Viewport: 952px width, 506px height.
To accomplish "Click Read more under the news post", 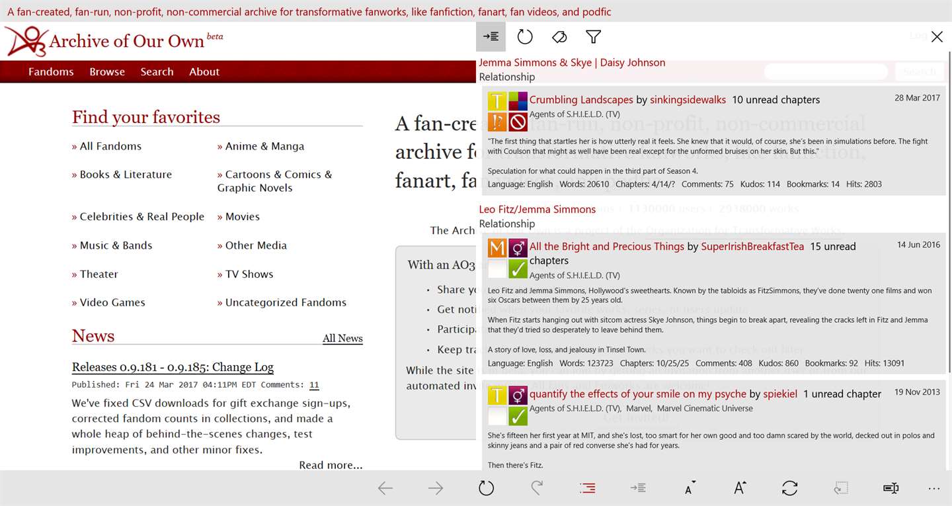I will [x=331, y=465].
